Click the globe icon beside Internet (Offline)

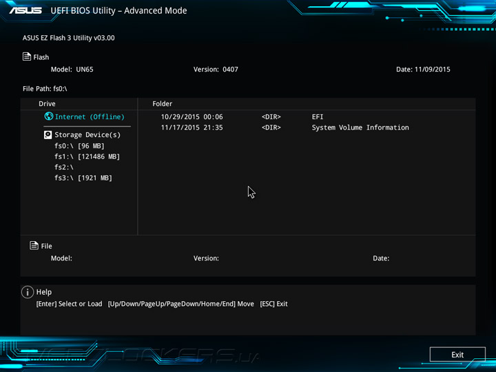click(x=49, y=116)
